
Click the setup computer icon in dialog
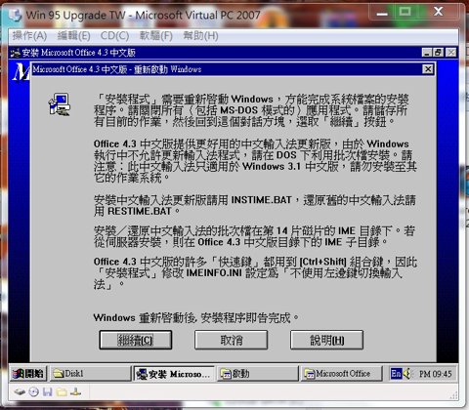pos(60,104)
